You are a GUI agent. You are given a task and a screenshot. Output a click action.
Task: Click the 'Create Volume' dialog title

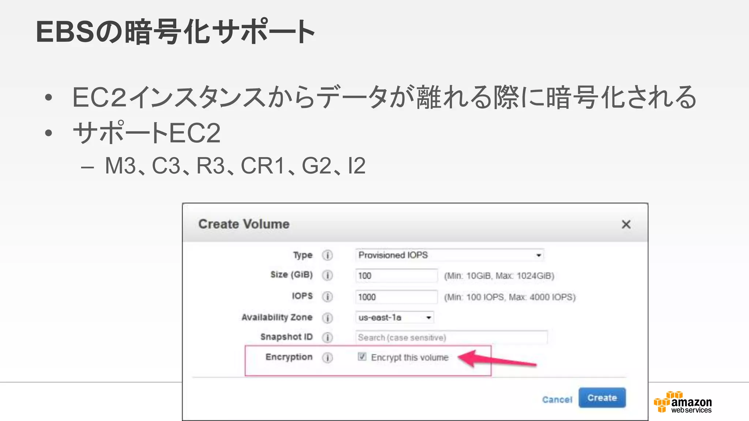point(244,224)
